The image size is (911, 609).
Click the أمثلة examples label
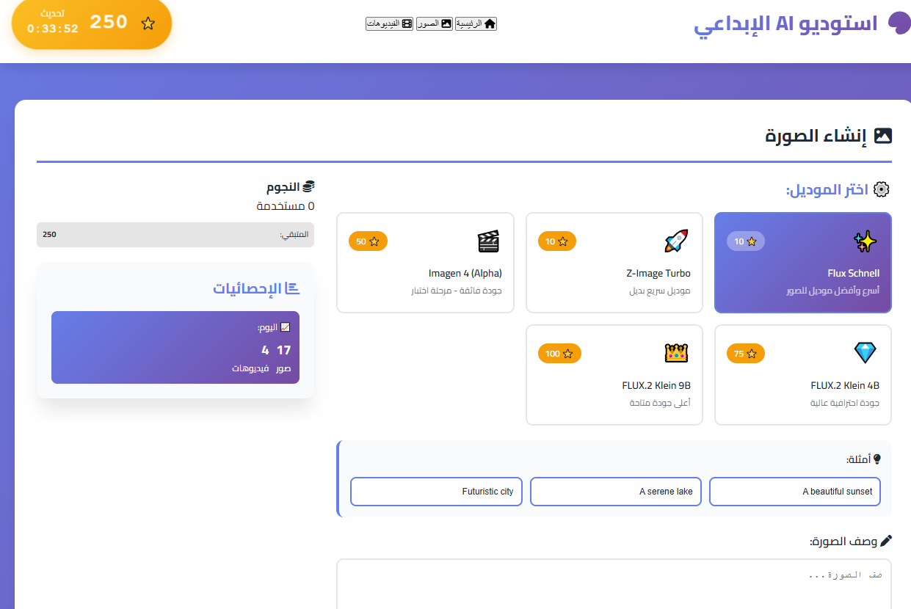[858, 459]
